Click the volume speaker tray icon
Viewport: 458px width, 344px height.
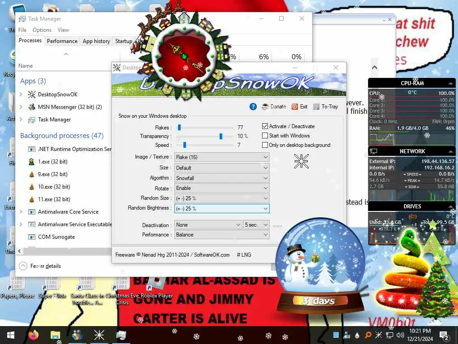pyautogui.click(x=400, y=335)
